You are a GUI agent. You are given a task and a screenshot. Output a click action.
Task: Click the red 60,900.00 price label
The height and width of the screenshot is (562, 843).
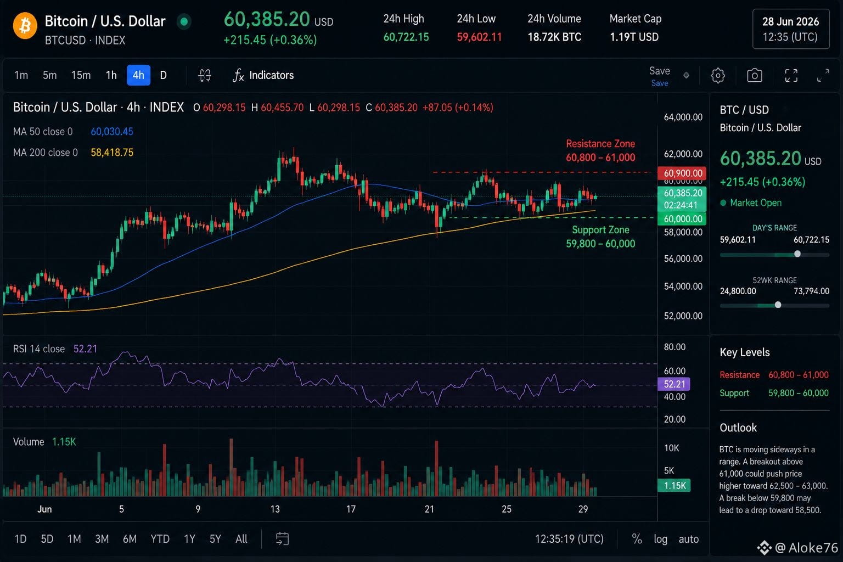point(682,173)
